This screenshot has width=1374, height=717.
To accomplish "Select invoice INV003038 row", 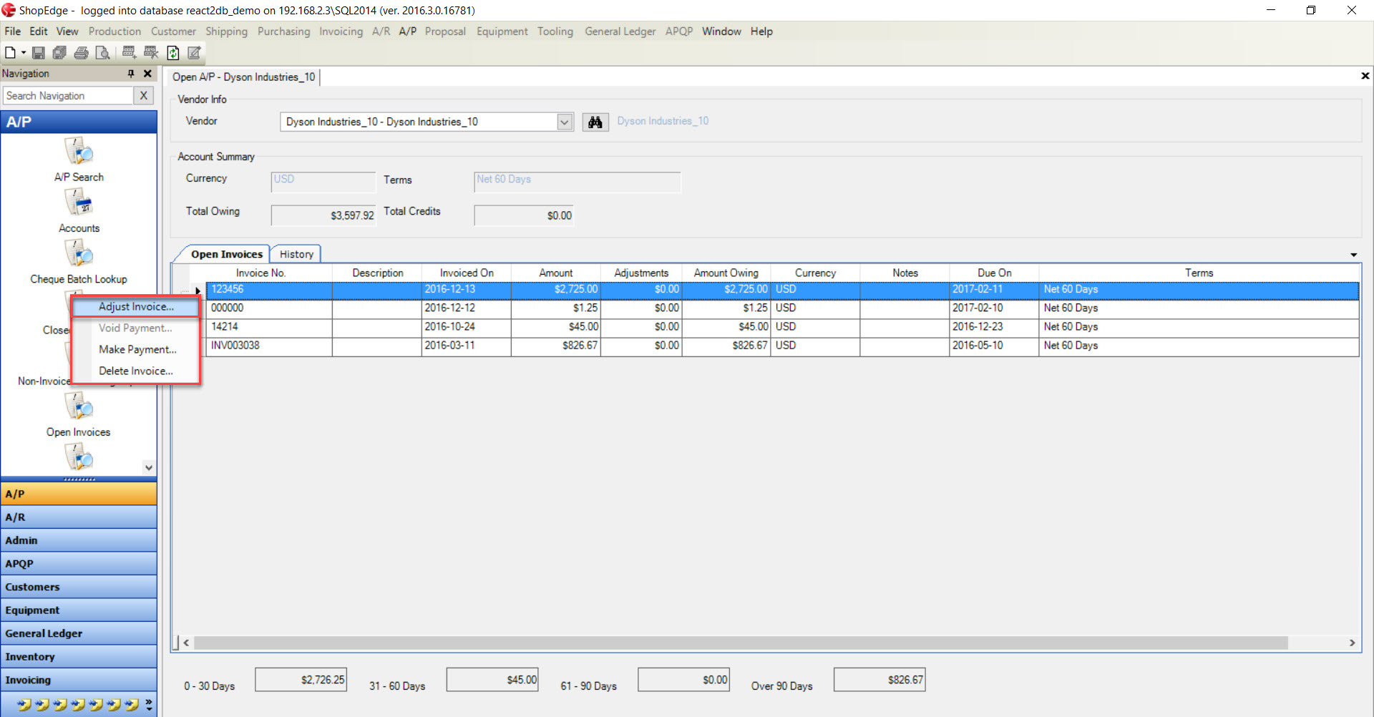I will 783,346.
